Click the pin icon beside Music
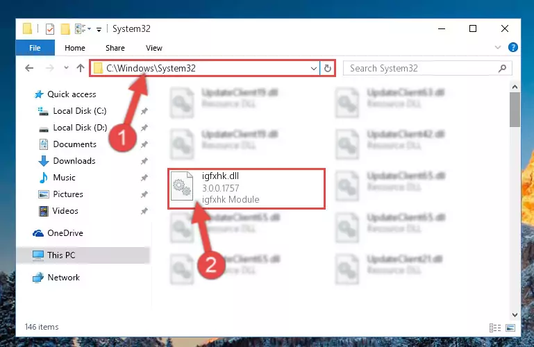The width and height of the screenshot is (534, 347). pos(144,178)
